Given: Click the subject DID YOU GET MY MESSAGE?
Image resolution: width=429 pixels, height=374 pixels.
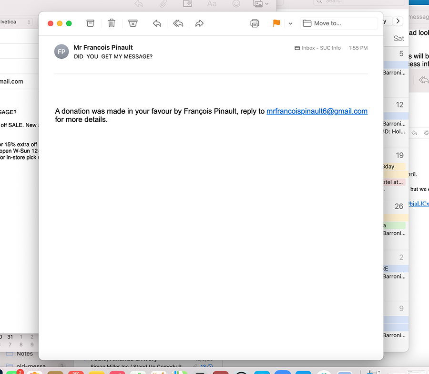Looking at the screenshot, I should click(x=113, y=56).
